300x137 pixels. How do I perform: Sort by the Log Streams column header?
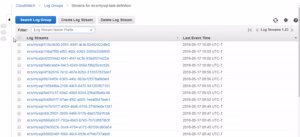(37, 38)
